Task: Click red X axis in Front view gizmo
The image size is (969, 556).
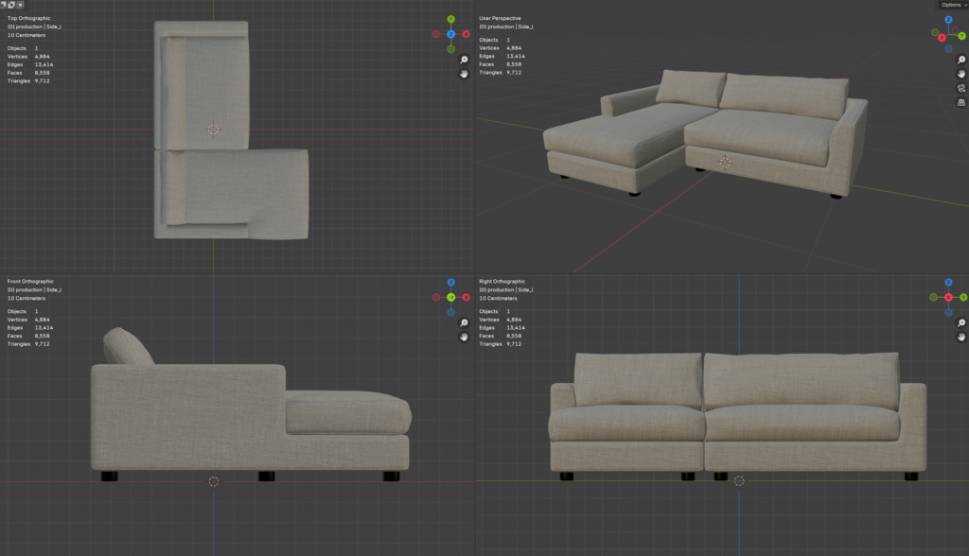Action: point(466,297)
